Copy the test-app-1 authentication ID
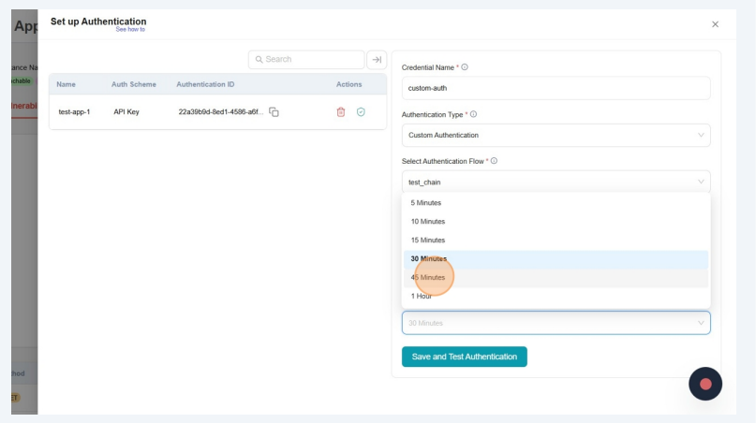 click(x=274, y=112)
